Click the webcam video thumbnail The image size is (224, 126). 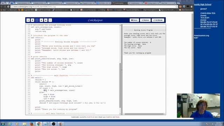click(198, 106)
